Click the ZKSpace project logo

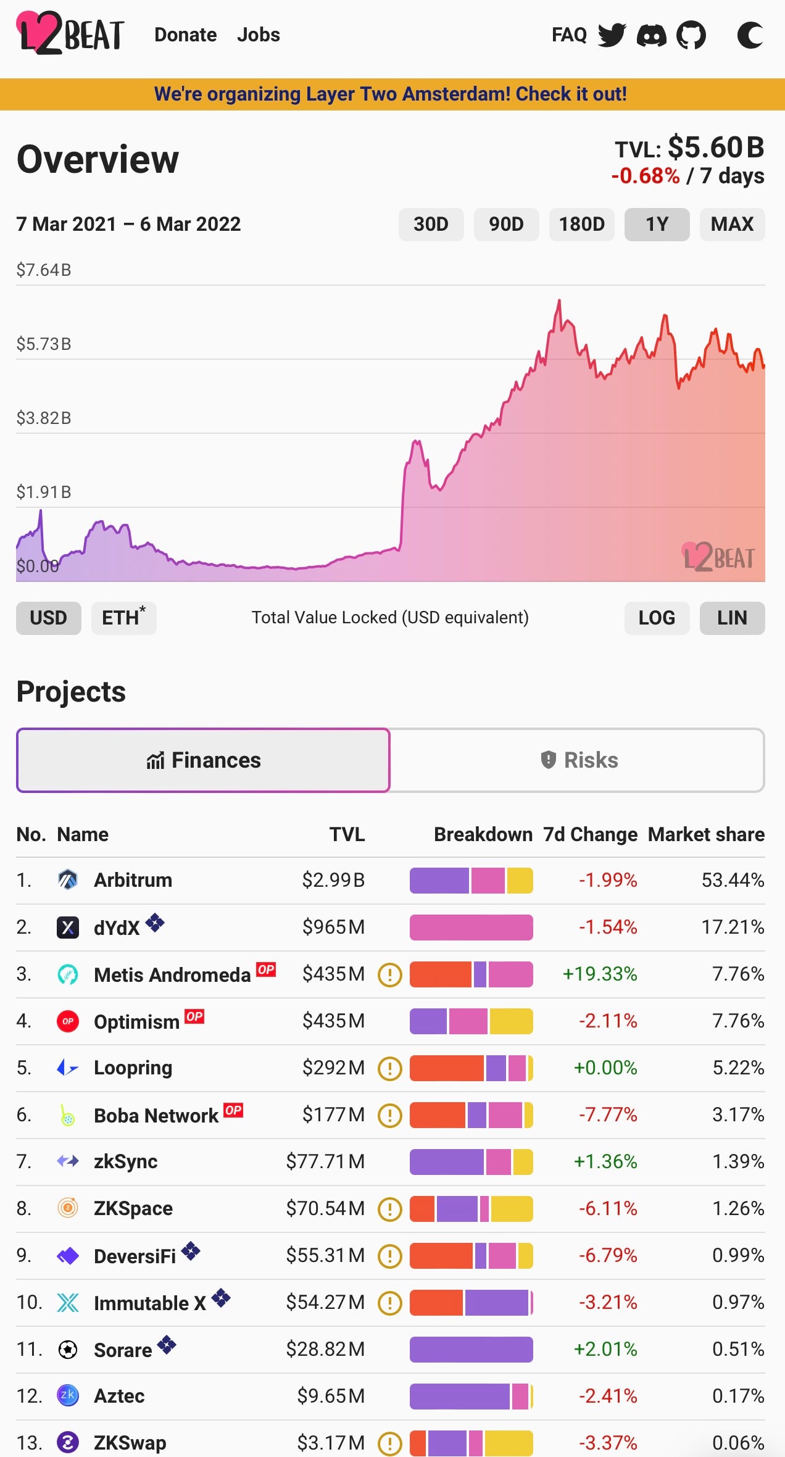(67, 1208)
